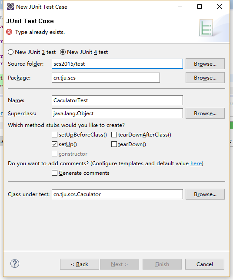Click the disabled Finish button

(162, 264)
